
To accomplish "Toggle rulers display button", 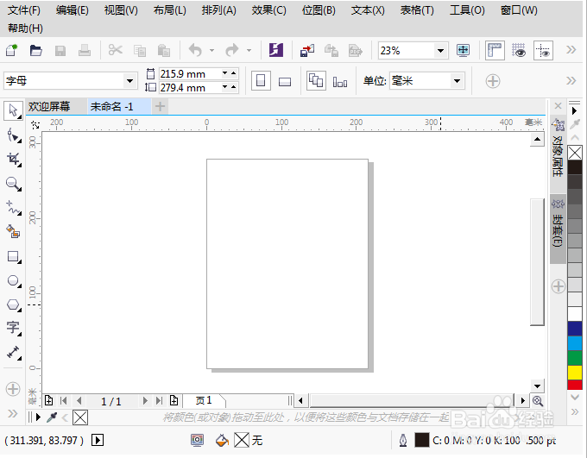I will (495, 50).
